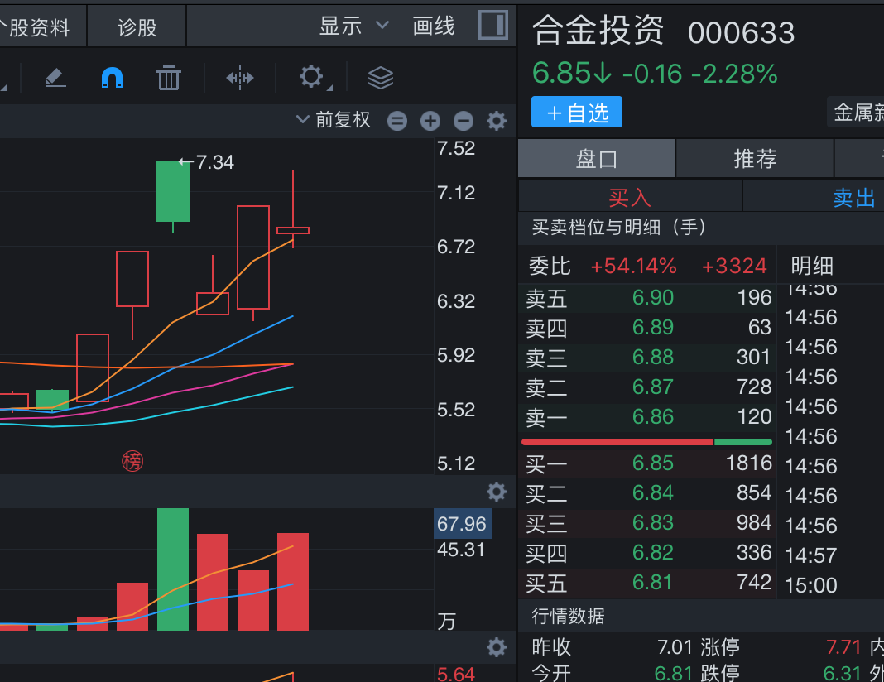Image resolution: width=884 pixels, height=682 pixels.
Task: Open the layers stack icon
Action: tap(381, 78)
